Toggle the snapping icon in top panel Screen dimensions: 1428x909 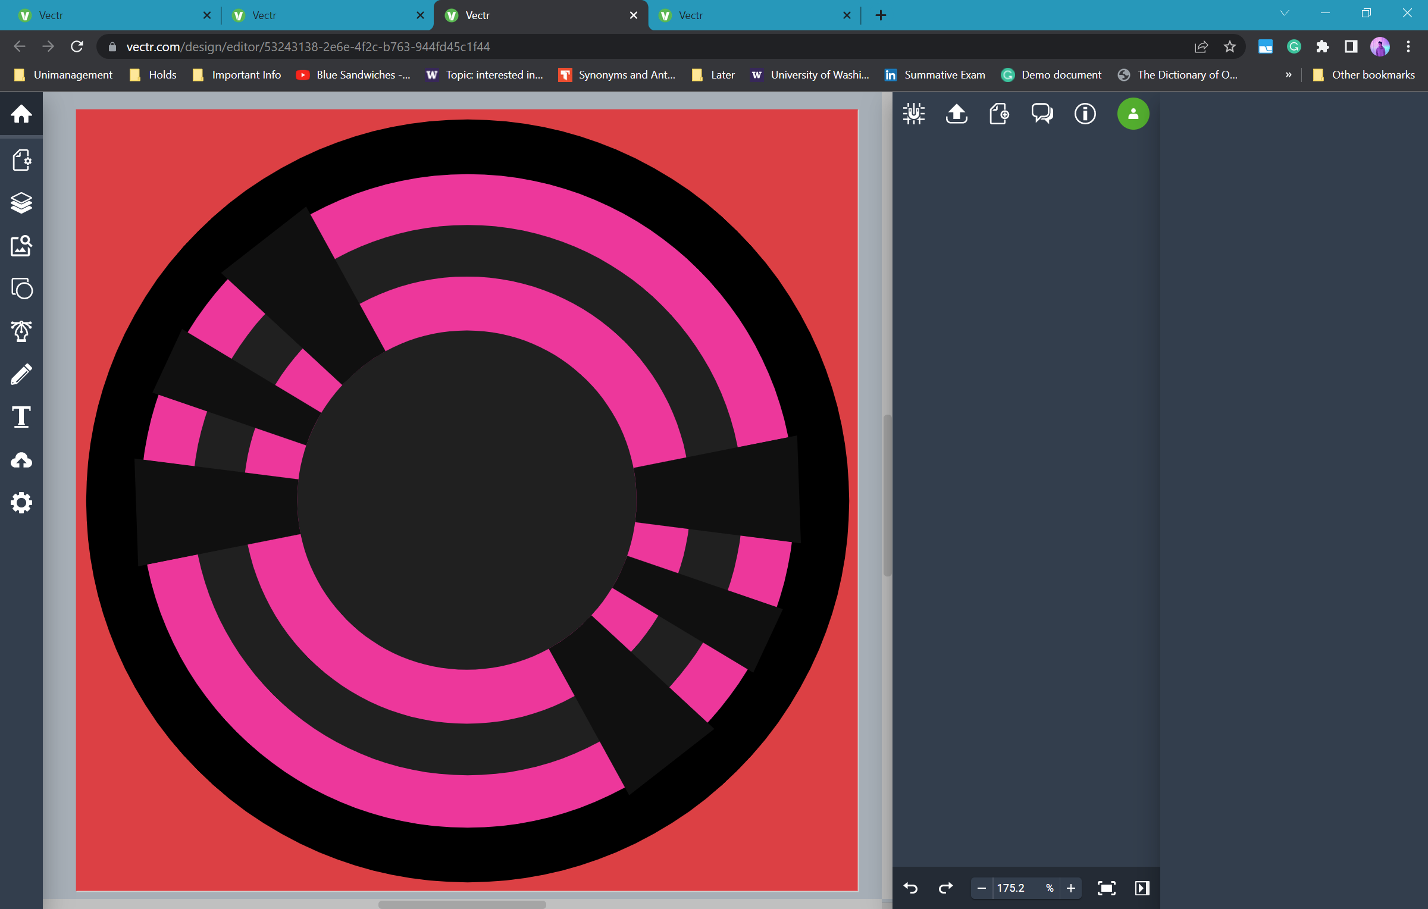(x=913, y=114)
